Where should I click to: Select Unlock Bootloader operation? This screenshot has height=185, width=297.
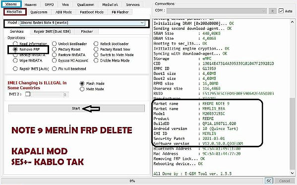69,44
